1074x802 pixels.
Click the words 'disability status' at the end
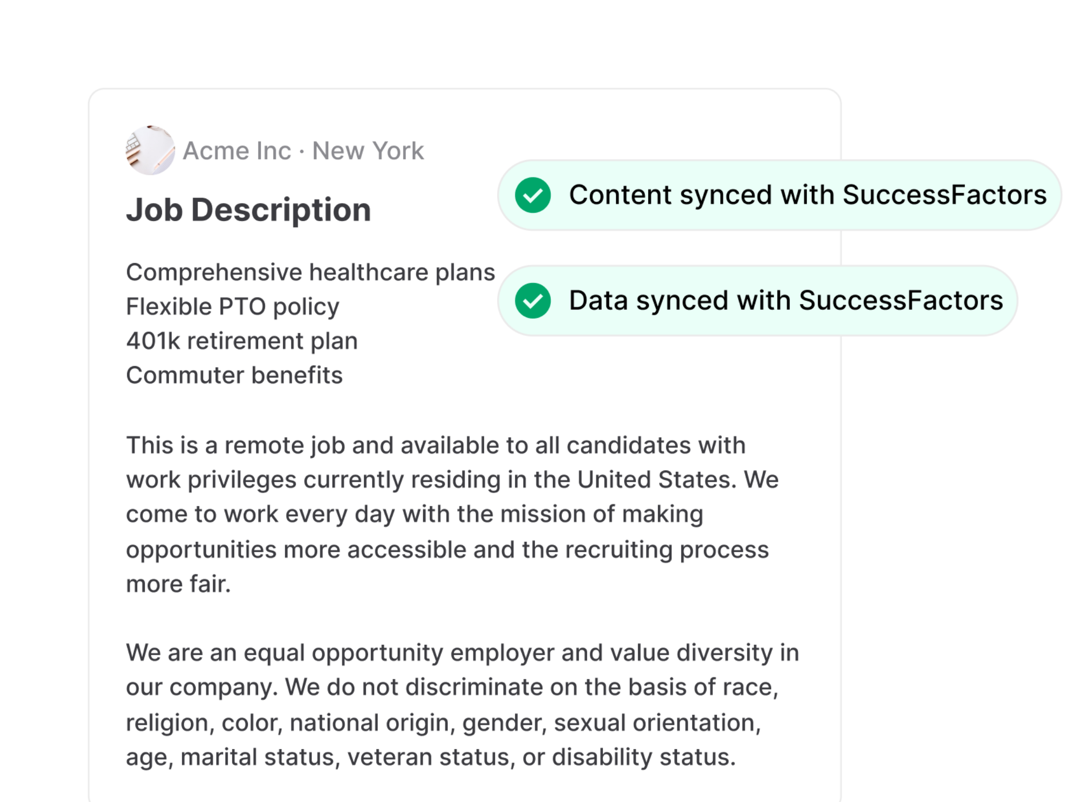[x=643, y=757]
